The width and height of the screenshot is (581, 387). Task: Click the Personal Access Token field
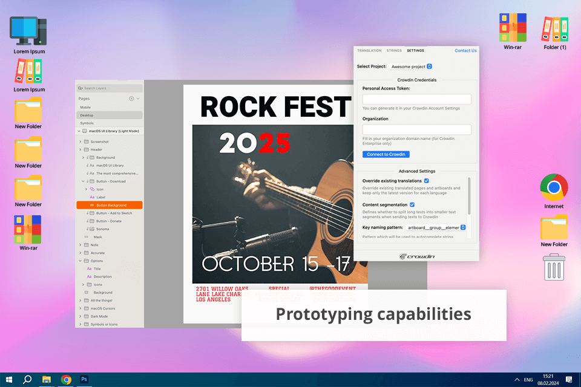click(417, 99)
